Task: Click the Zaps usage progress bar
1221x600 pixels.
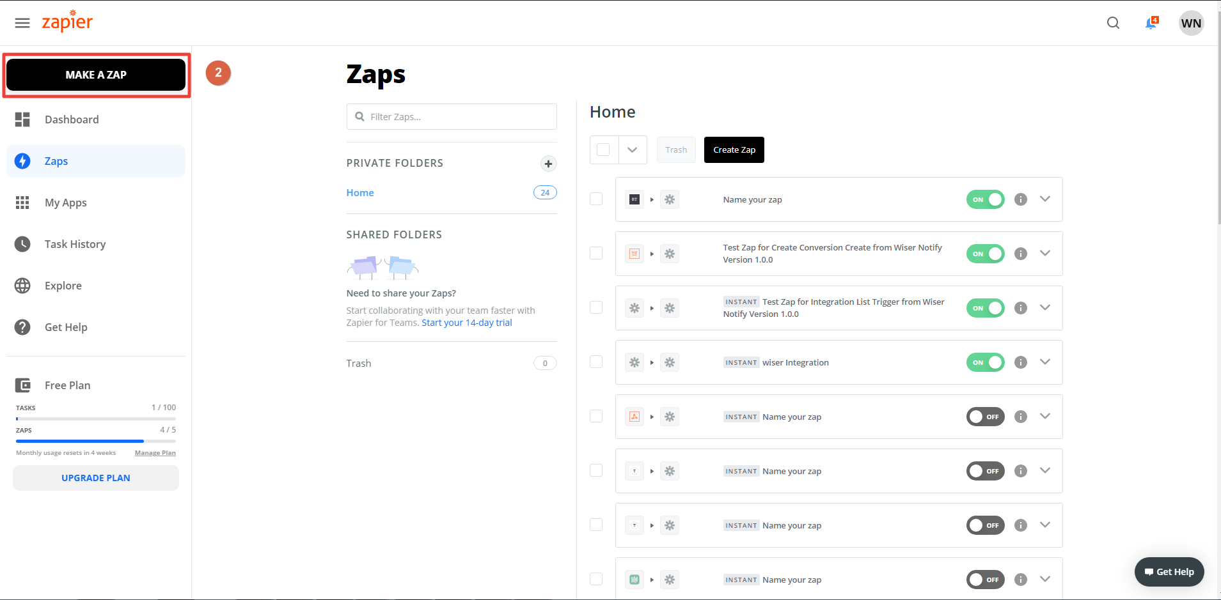Action: point(96,441)
